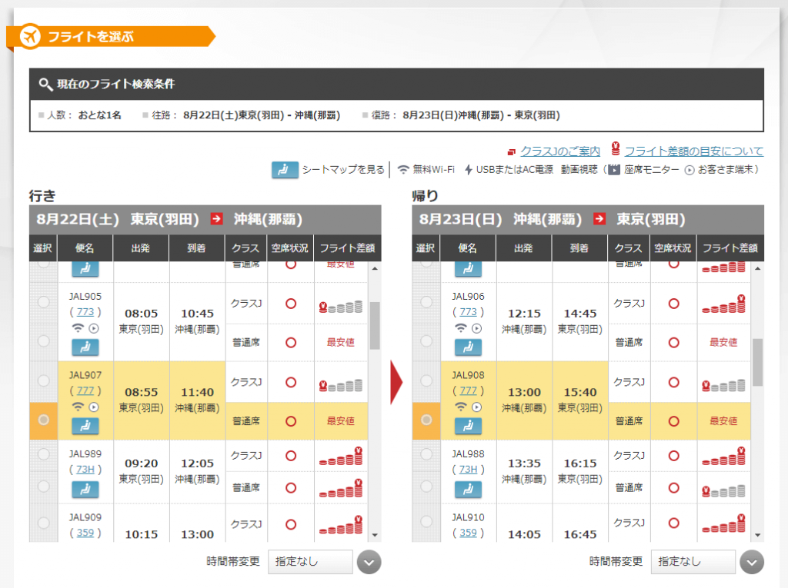This screenshot has height=588, width=788.
Task: Click departure time 08:05 for JAL905
Action: tap(142, 314)
